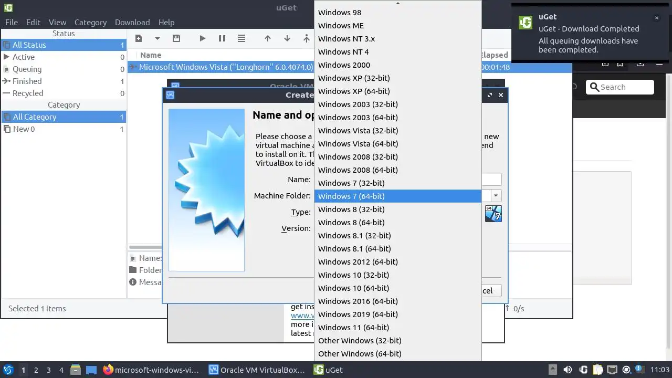The height and width of the screenshot is (378, 672).
Task: Choose Windows 2003 (64-bit) option
Action: pos(397,117)
